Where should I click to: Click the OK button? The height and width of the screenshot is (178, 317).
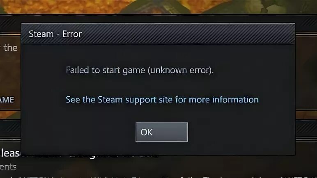point(161,132)
